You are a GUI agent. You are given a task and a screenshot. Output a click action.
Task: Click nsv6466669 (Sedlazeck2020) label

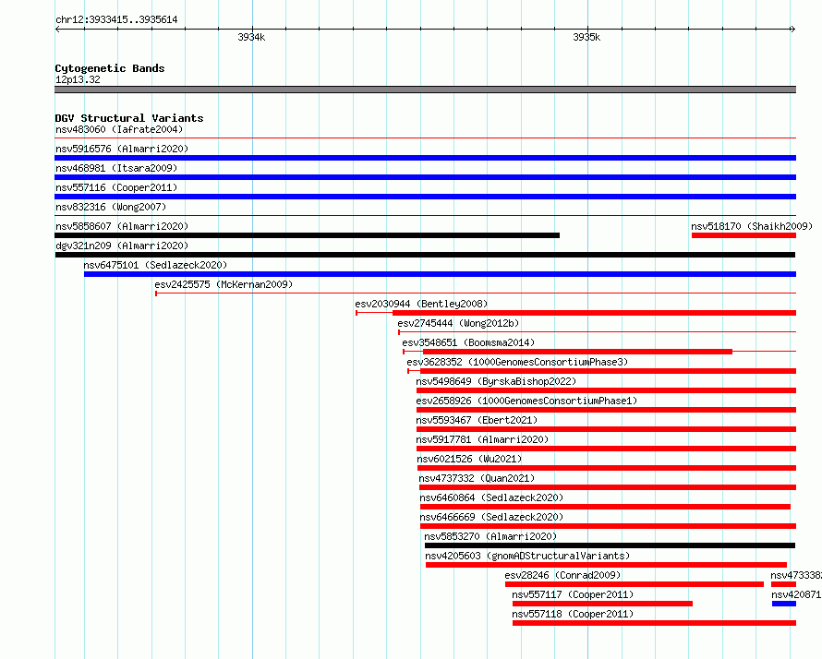click(x=491, y=517)
